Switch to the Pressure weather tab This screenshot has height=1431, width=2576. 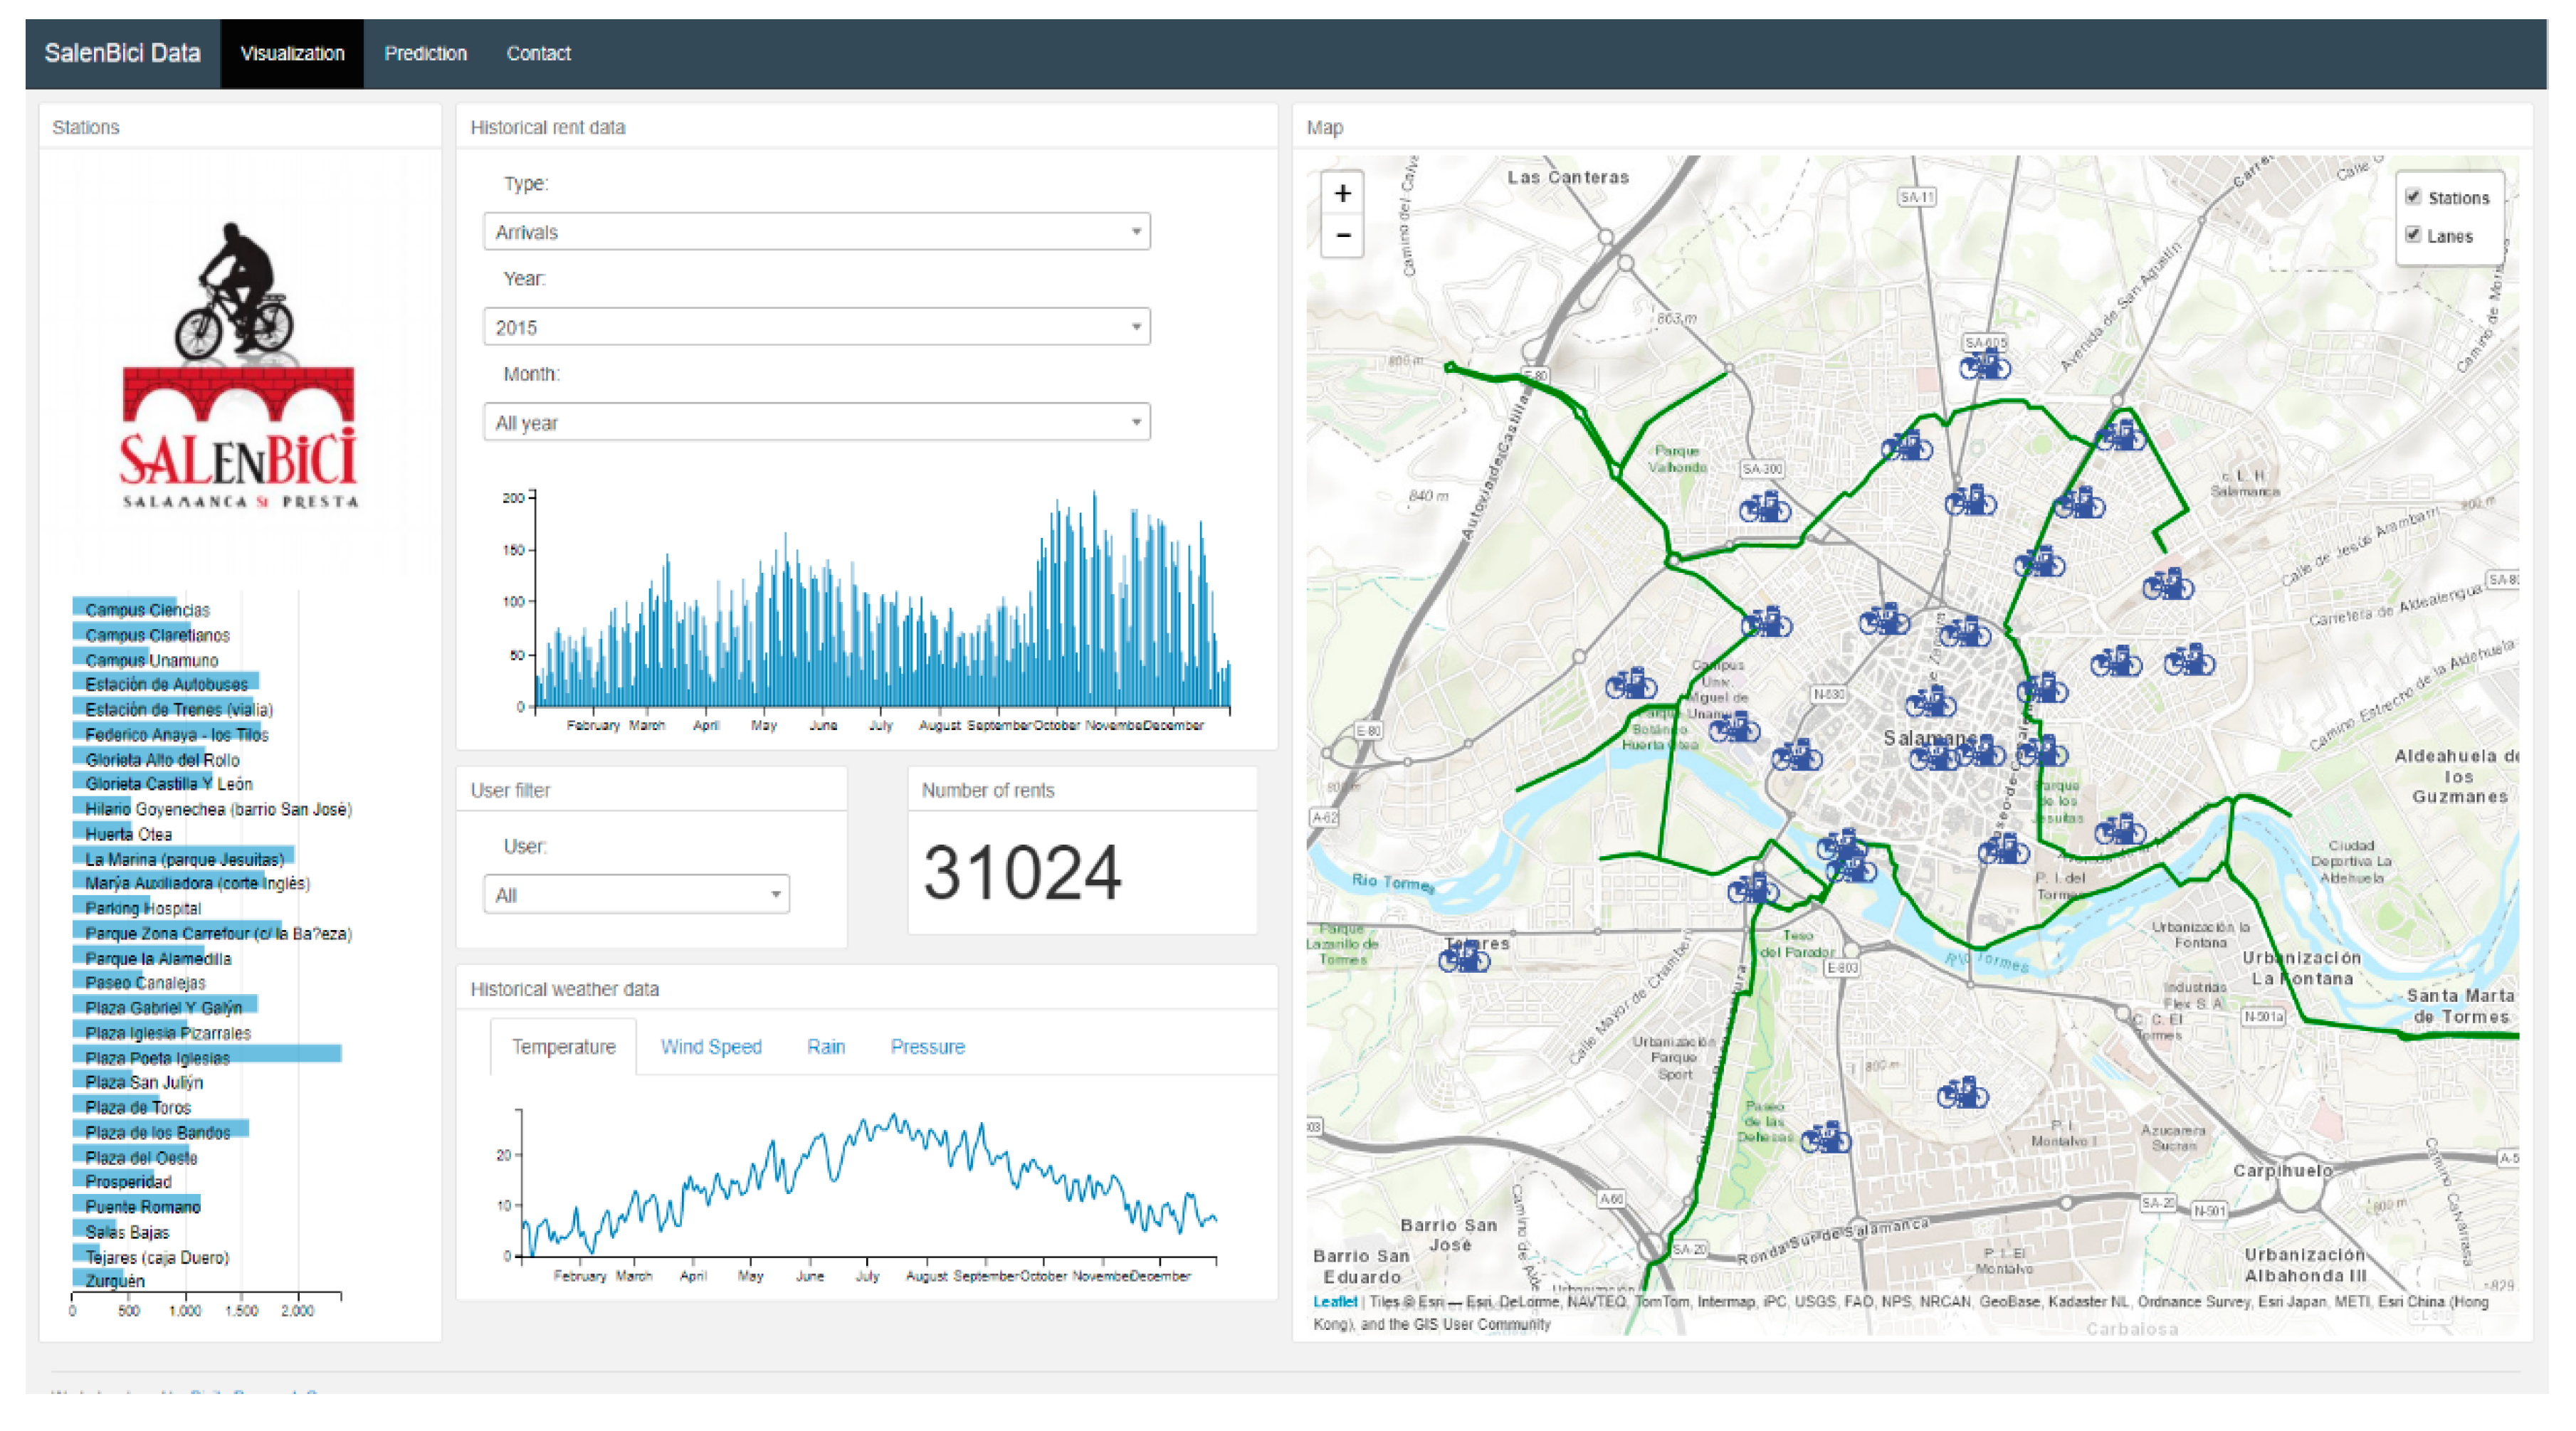927,1046
